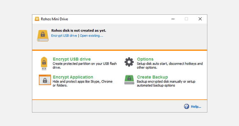The image size is (239, 126).
Task: Click the Rohos Mini Drive window title text
Action: pyautogui.click(x=54, y=19)
